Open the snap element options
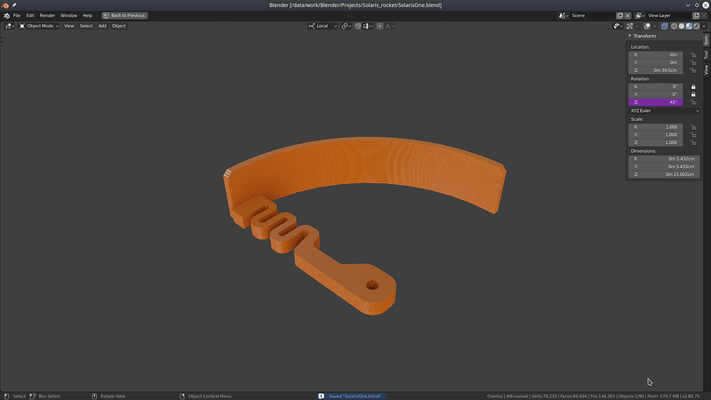Screen dimensions: 711x400 point(368,27)
